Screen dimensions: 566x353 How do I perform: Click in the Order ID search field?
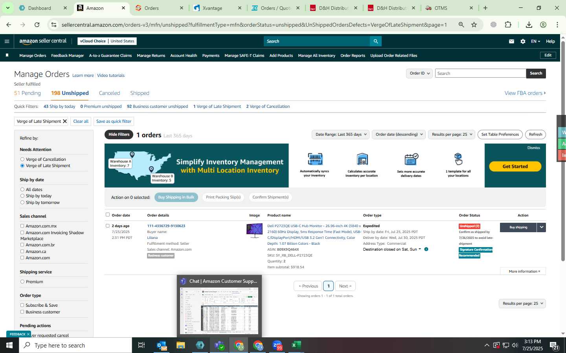click(x=480, y=73)
